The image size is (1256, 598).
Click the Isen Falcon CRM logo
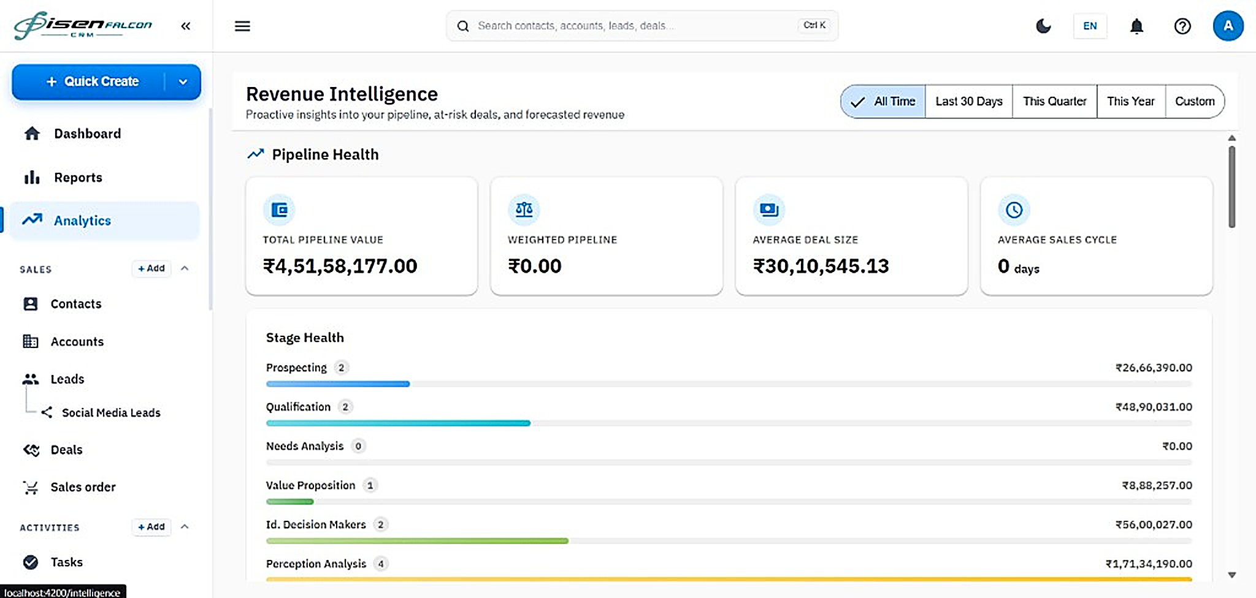point(83,25)
